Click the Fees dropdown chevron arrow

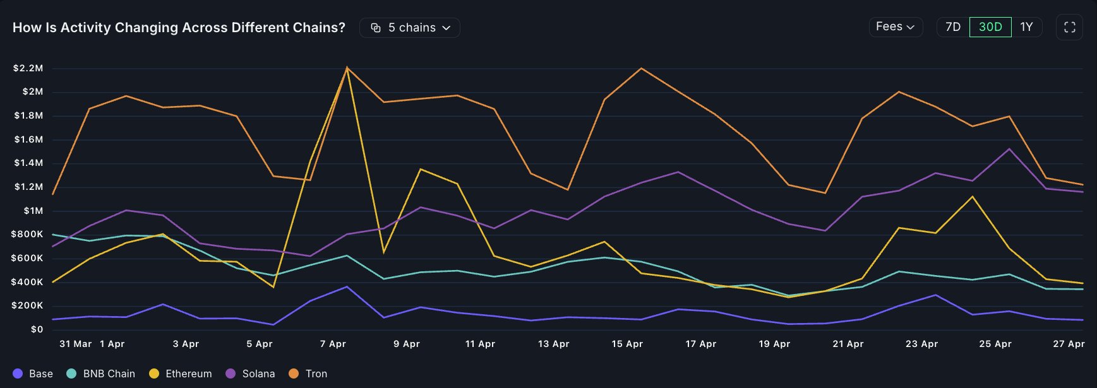click(911, 27)
